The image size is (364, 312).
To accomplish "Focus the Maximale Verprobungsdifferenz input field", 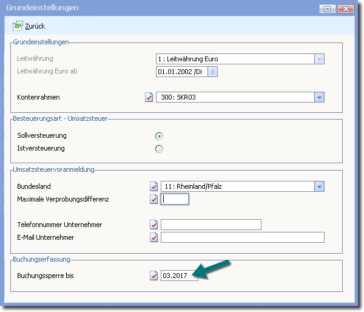I will click(x=175, y=199).
